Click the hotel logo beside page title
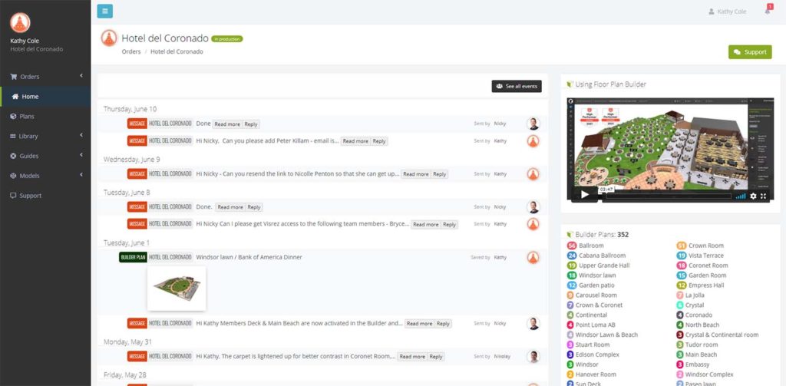The height and width of the screenshot is (386, 786). 109,38
